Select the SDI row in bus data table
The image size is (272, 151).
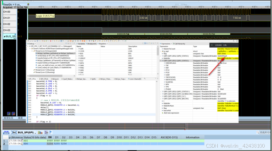(x=104, y=141)
